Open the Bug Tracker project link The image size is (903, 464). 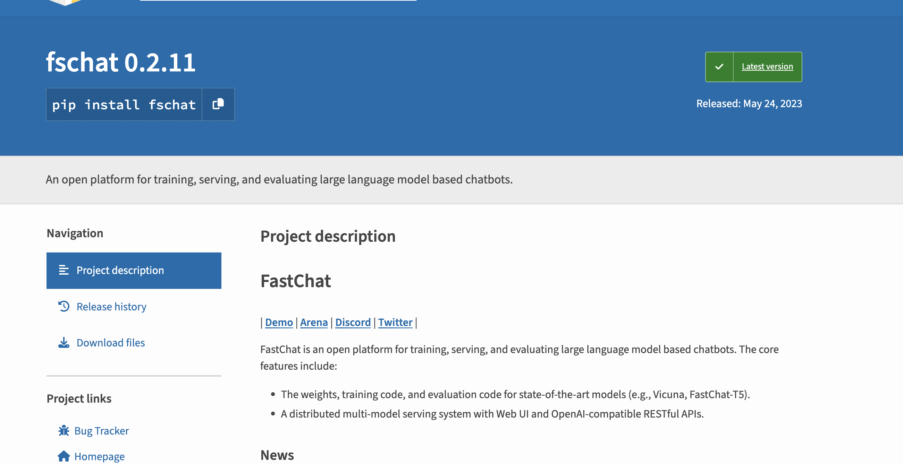click(x=101, y=431)
